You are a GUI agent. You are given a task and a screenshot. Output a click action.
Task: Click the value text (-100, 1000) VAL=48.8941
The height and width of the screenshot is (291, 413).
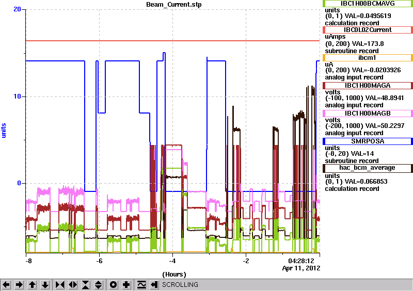coord(364,98)
